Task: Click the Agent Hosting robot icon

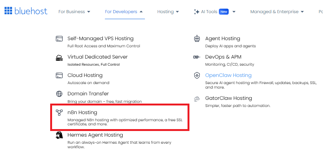Action: click(x=197, y=39)
